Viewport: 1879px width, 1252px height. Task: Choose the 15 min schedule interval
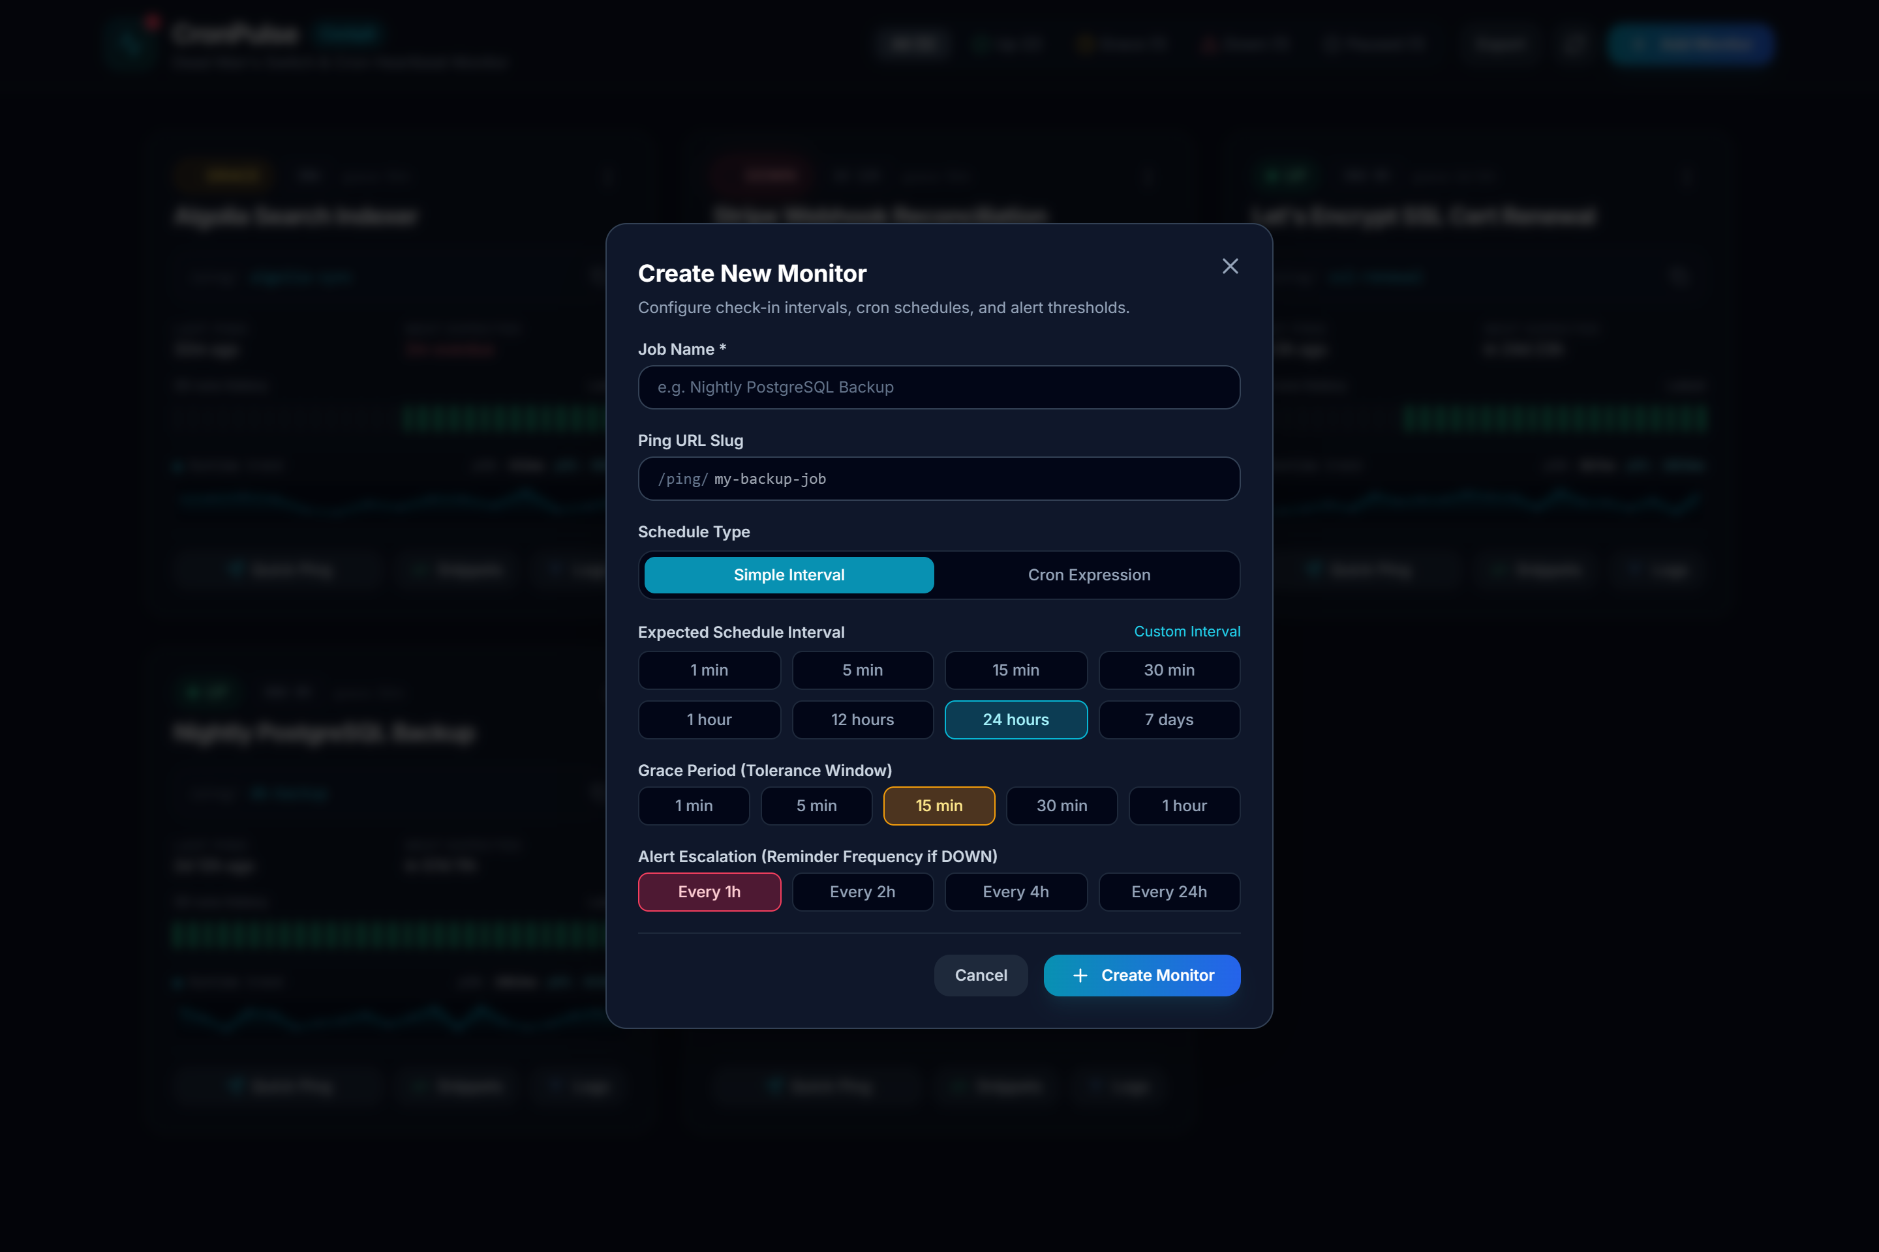(1015, 670)
